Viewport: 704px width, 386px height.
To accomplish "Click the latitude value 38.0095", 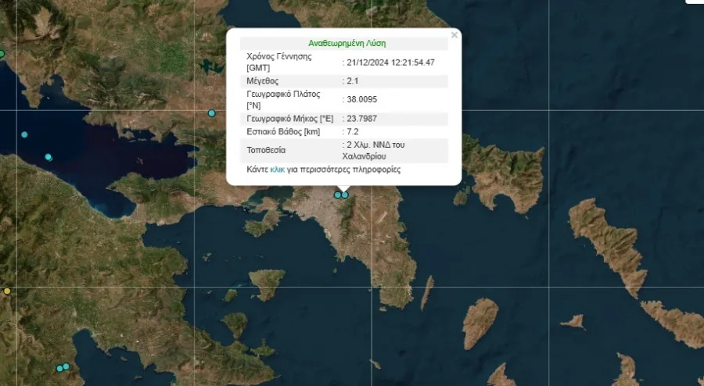I will coord(363,99).
